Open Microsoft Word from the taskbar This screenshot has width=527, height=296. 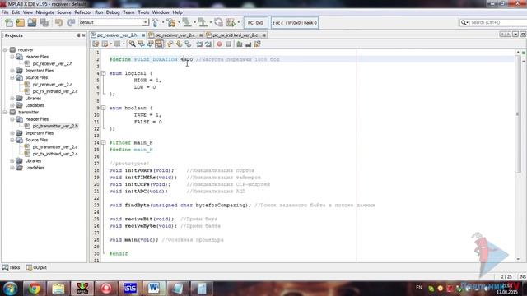[x=154, y=289]
